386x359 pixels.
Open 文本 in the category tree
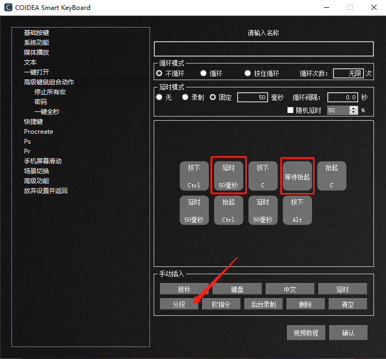pyautogui.click(x=30, y=62)
